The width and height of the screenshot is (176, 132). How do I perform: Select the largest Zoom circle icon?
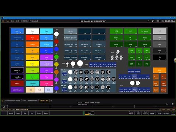click(x=80, y=63)
